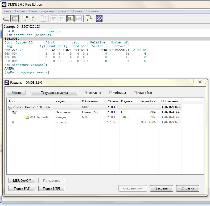Click the 'Поиск NTFS' button
The width and height of the screenshot is (210, 206).
click(52, 189)
